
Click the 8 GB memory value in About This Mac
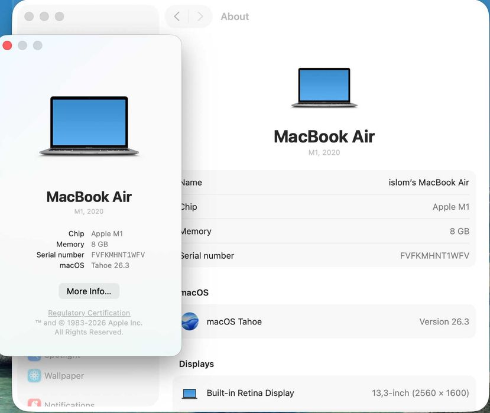pos(99,244)
